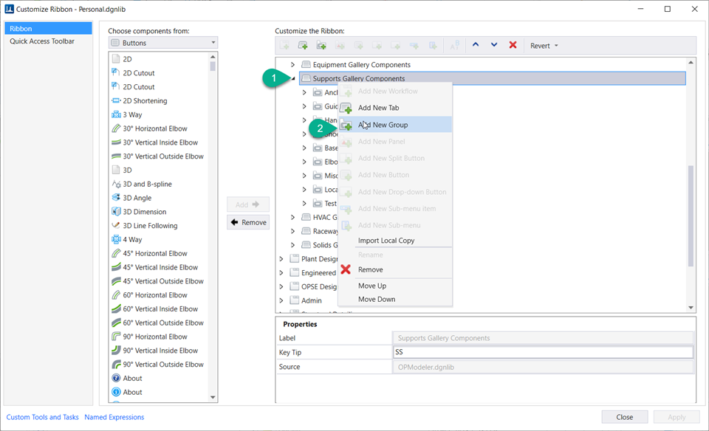The width and height of the screenshot is (709, 431).
Task: Click the Close button
Action: click(x=624, y=417)
